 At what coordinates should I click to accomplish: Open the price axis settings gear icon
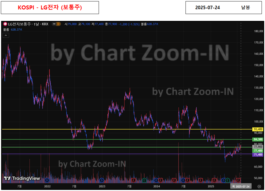pos(259,186)
